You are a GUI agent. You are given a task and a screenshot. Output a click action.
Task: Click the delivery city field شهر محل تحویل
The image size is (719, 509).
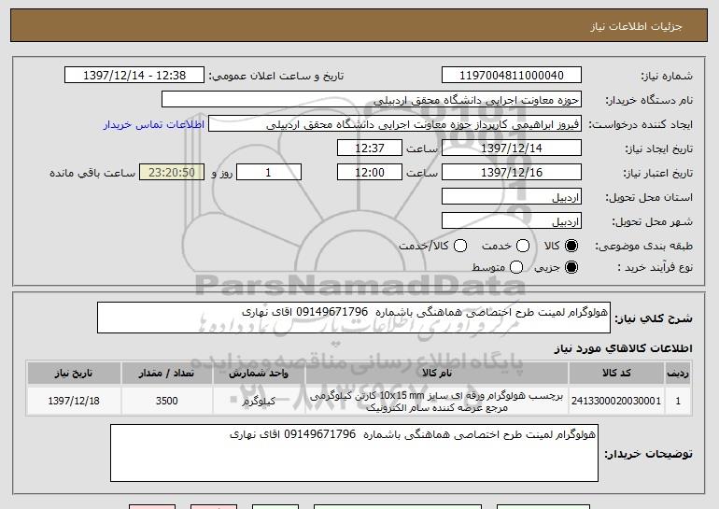[x=512, y=221]
